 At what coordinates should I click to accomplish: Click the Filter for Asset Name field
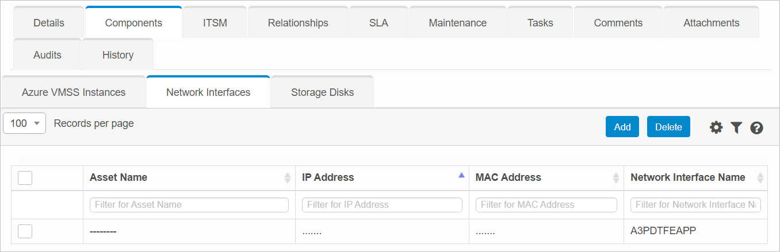[189, 205]
